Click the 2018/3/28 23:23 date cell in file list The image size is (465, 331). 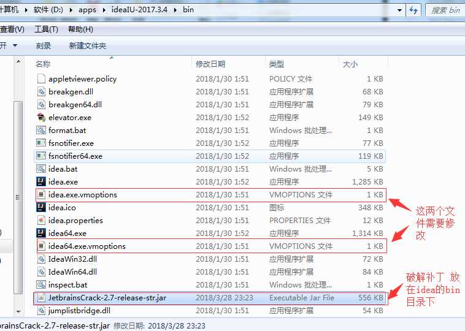point(225,297)
